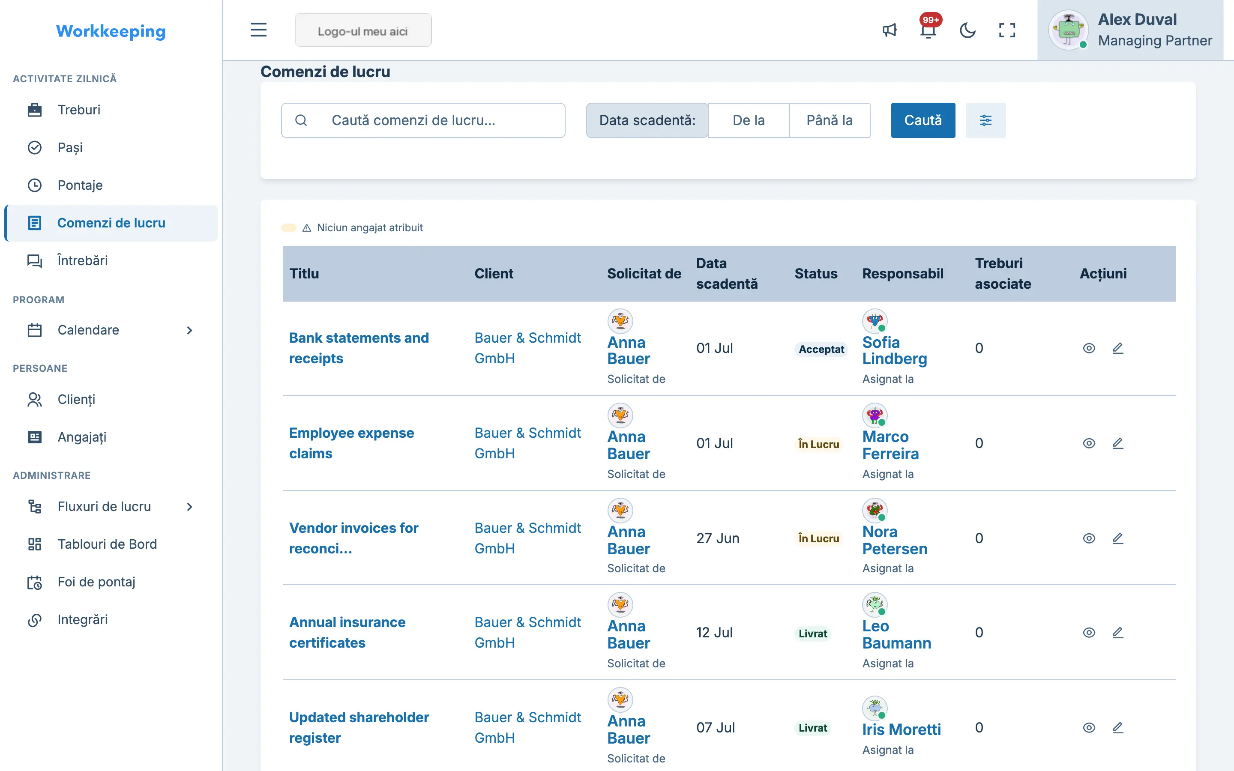View the Vendor invoices order details
Image resolution: width=1234 pixels, height=771 pixels.
coord(1089,538)
